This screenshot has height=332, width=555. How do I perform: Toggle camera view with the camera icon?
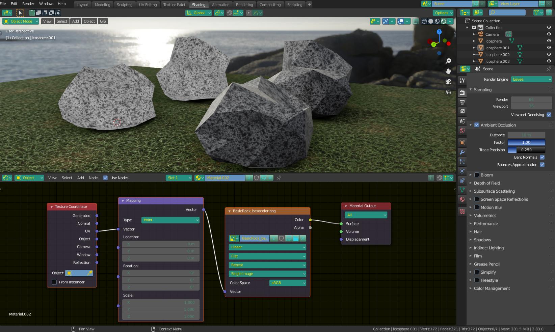click(x=448, y=82)
